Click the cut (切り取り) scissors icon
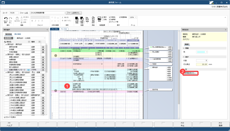 (22, 17)
